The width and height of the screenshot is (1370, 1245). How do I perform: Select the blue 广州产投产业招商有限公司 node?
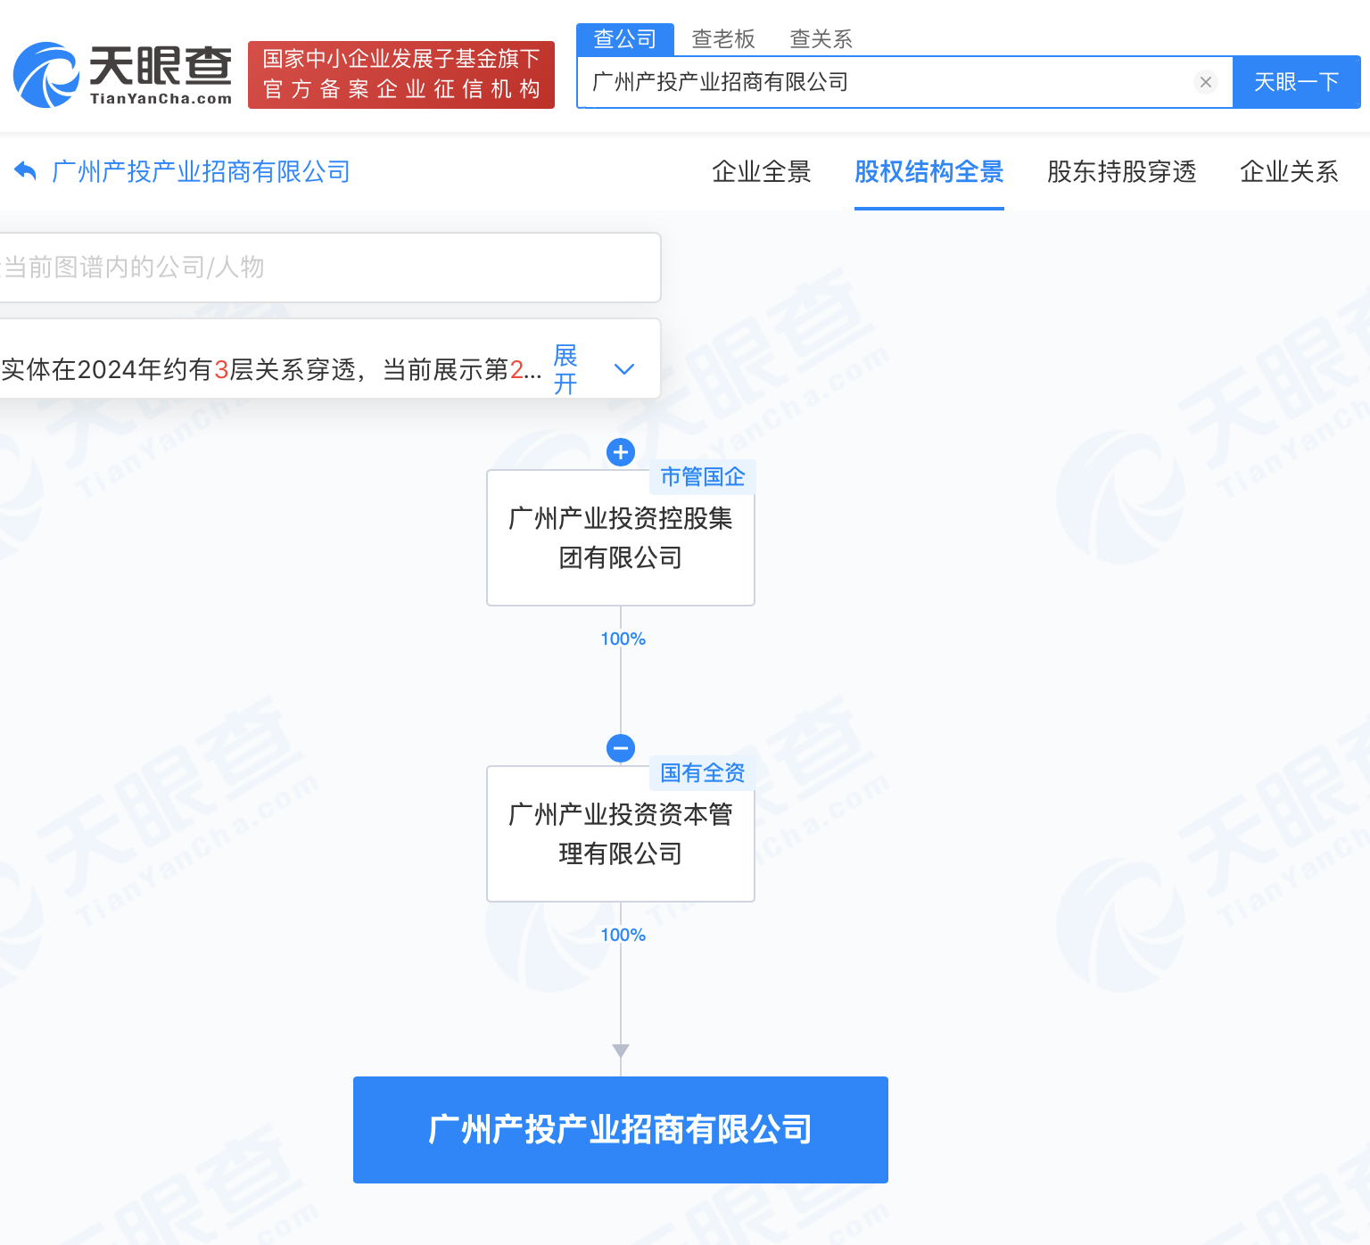[621, 1130]
